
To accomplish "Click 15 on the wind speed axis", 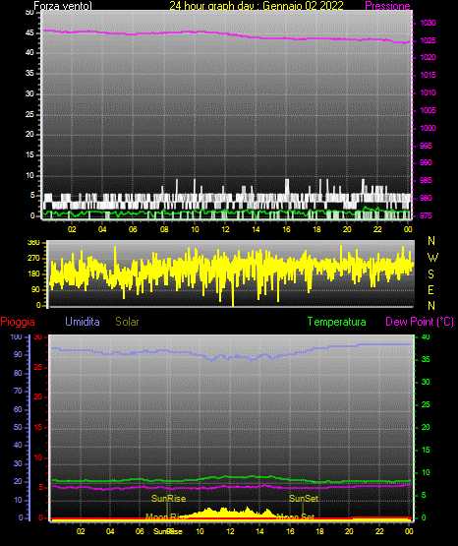I will coord(29,155).
